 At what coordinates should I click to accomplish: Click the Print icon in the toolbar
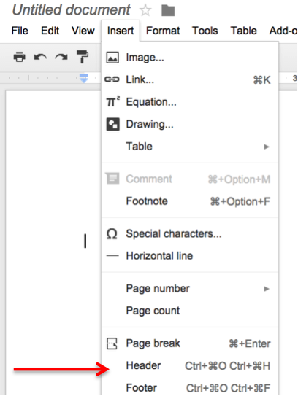tap(19, 57)
